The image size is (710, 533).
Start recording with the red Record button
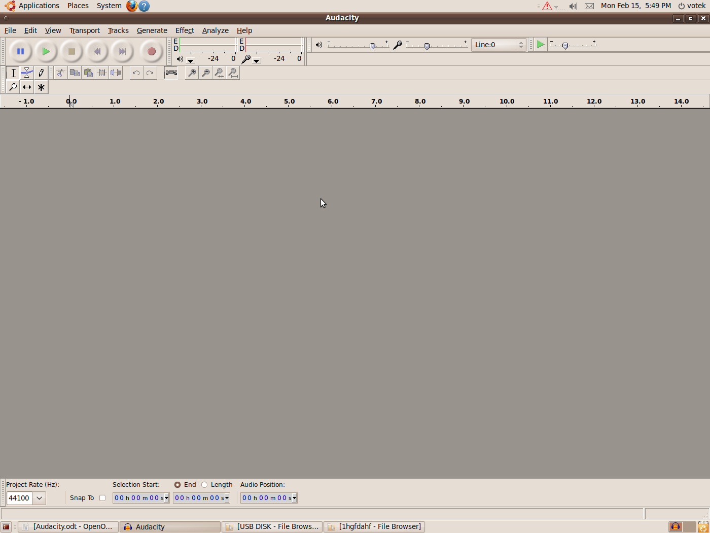pyautogui.click(x=151, y=51)
